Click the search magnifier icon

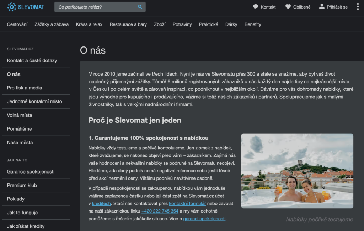point(140,7)
